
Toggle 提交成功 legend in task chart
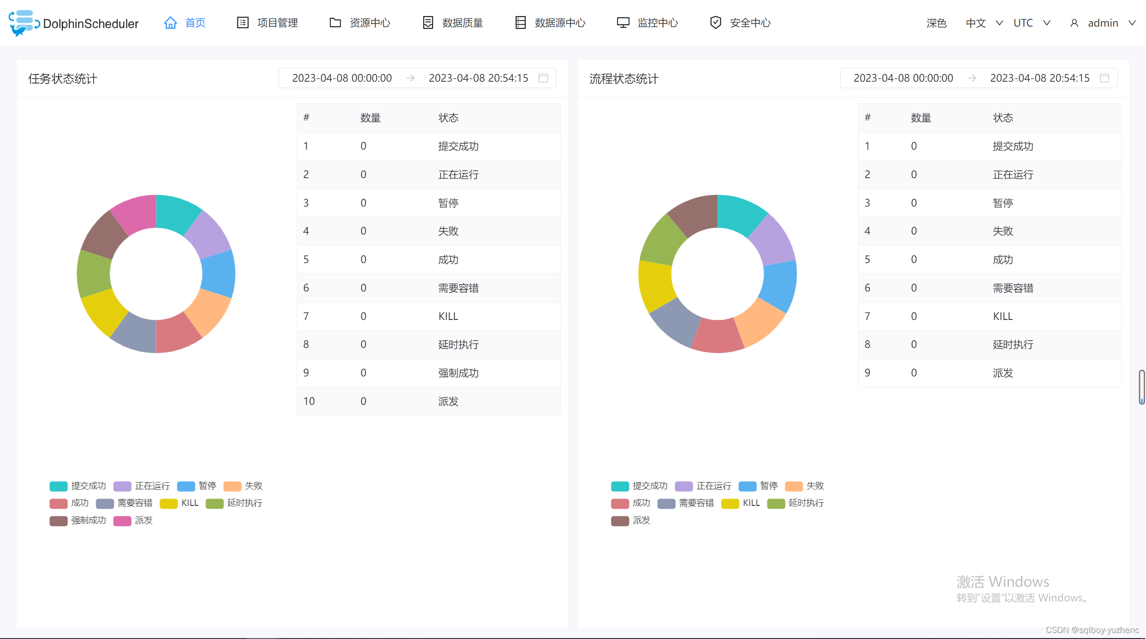click(x=78, y=486)
